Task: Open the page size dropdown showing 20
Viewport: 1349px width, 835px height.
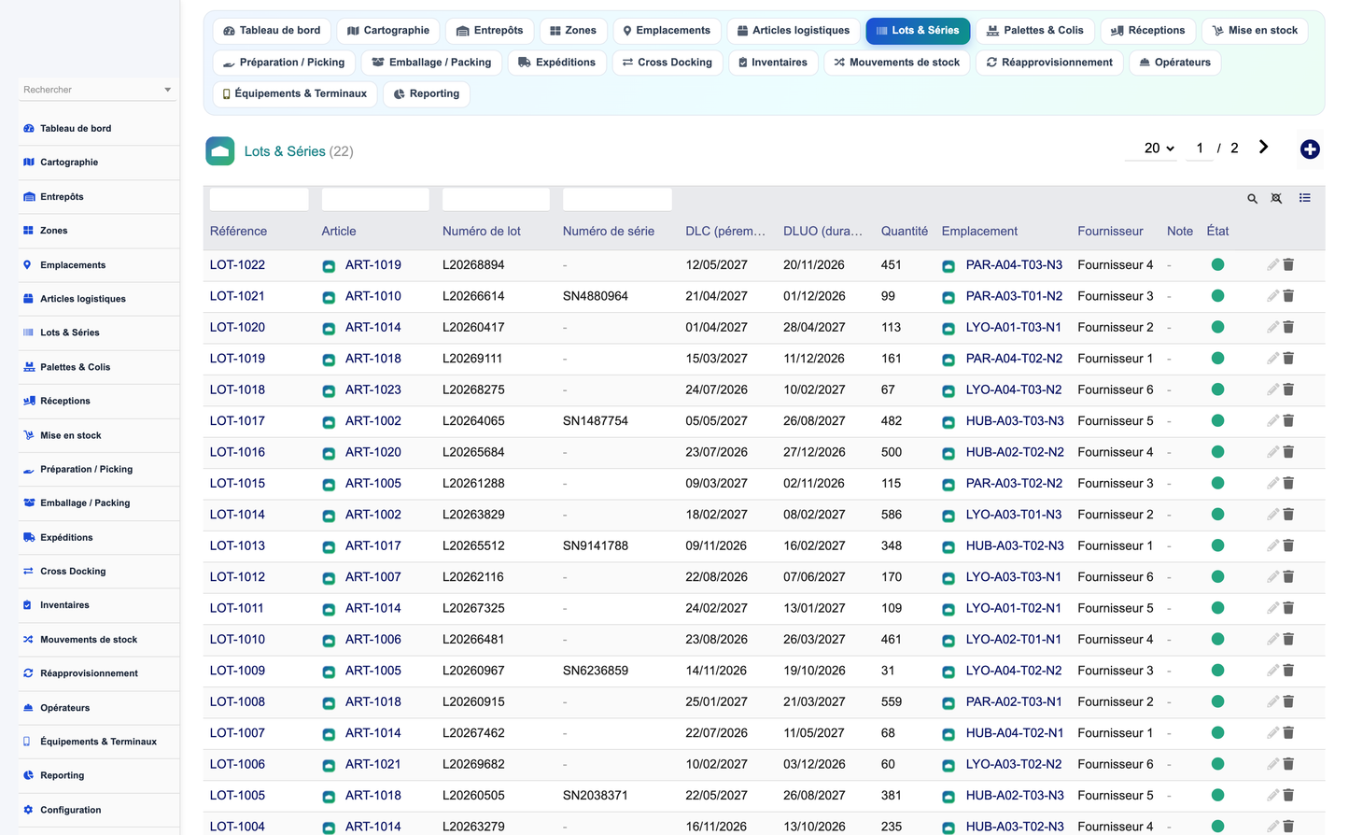Action: (1159, 149)
